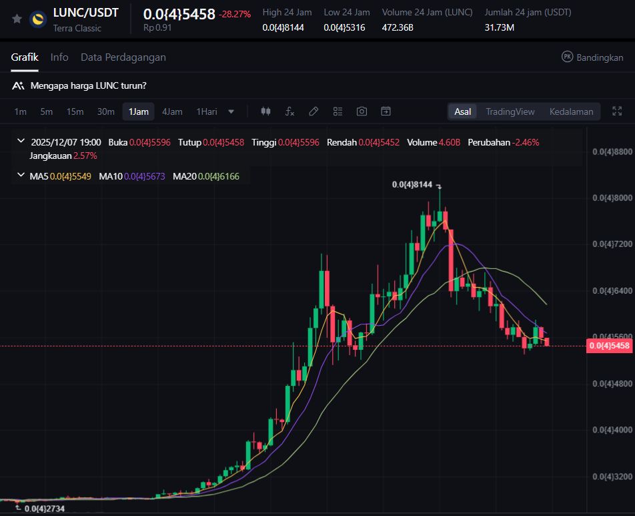Collapse the MA indicators row chevron

(21, 176)
